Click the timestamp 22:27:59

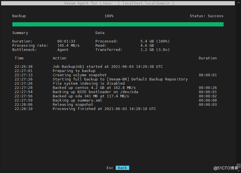24,100
